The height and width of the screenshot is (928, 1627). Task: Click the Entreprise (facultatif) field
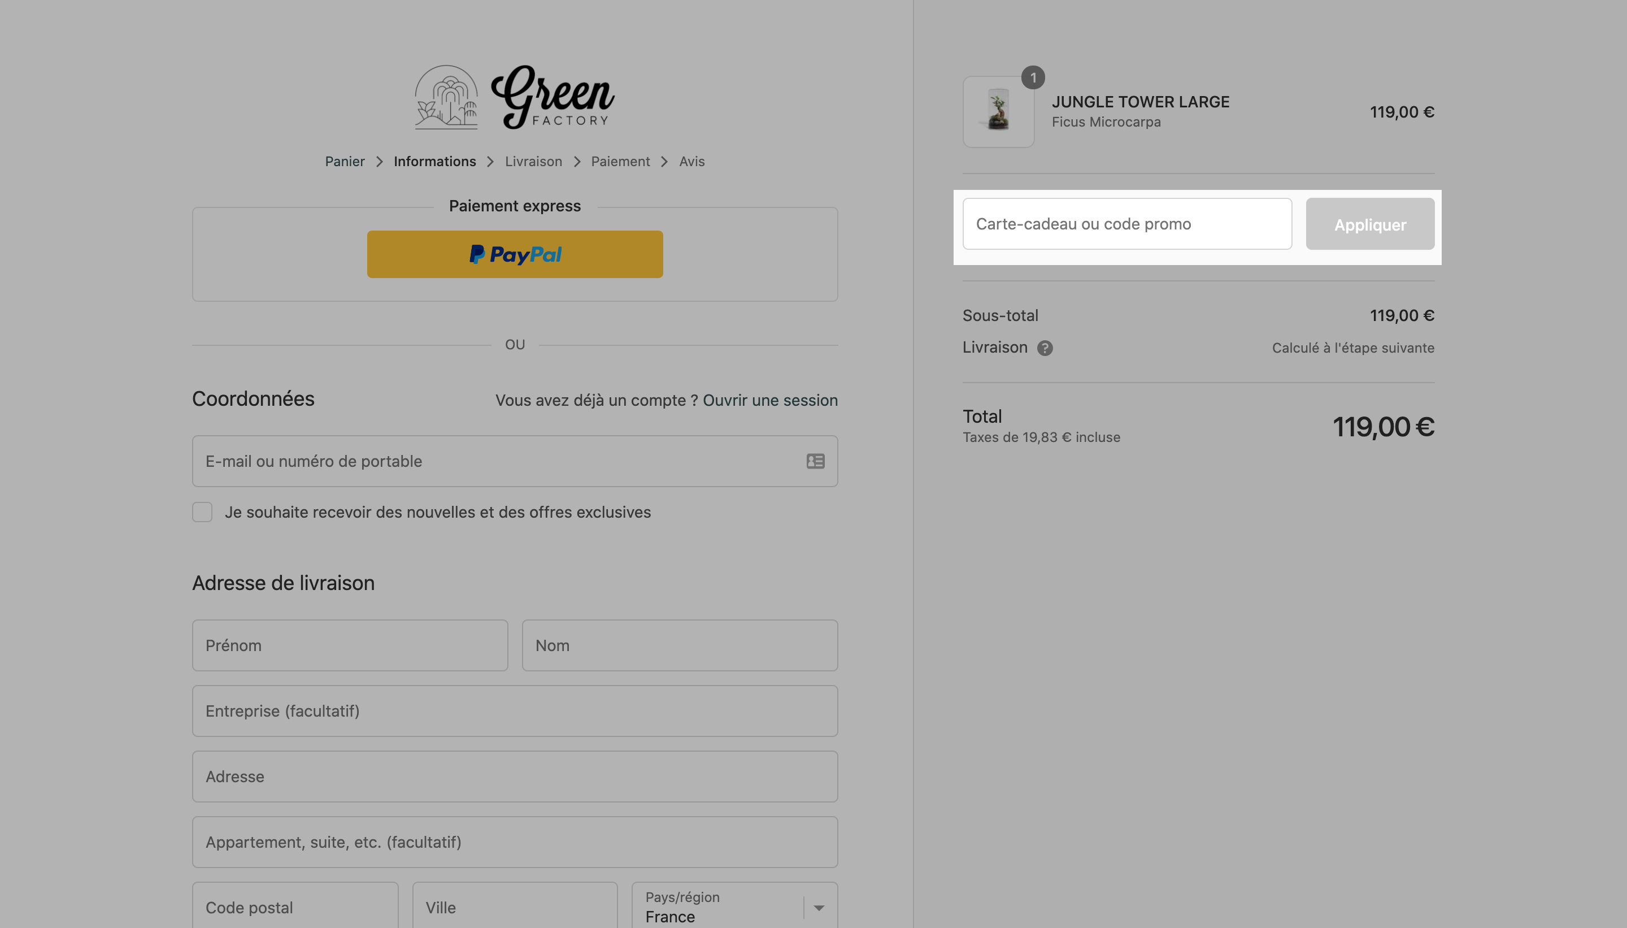(515, 710)
